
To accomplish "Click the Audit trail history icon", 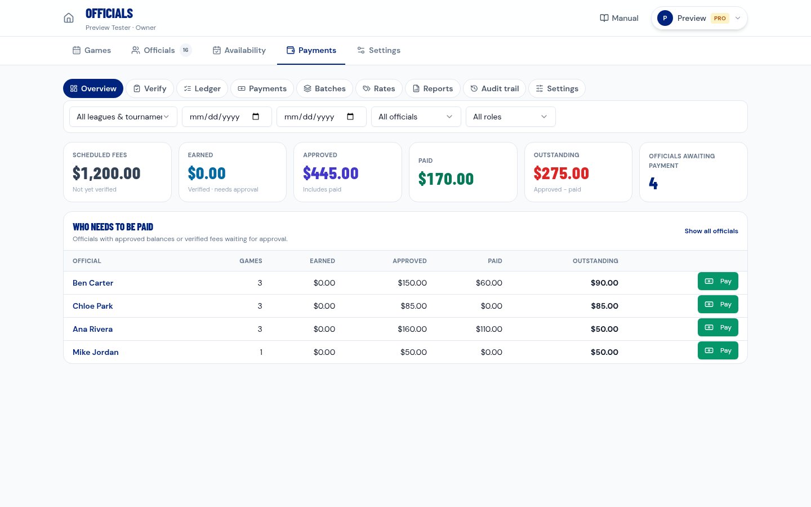I will coord(474,88).
